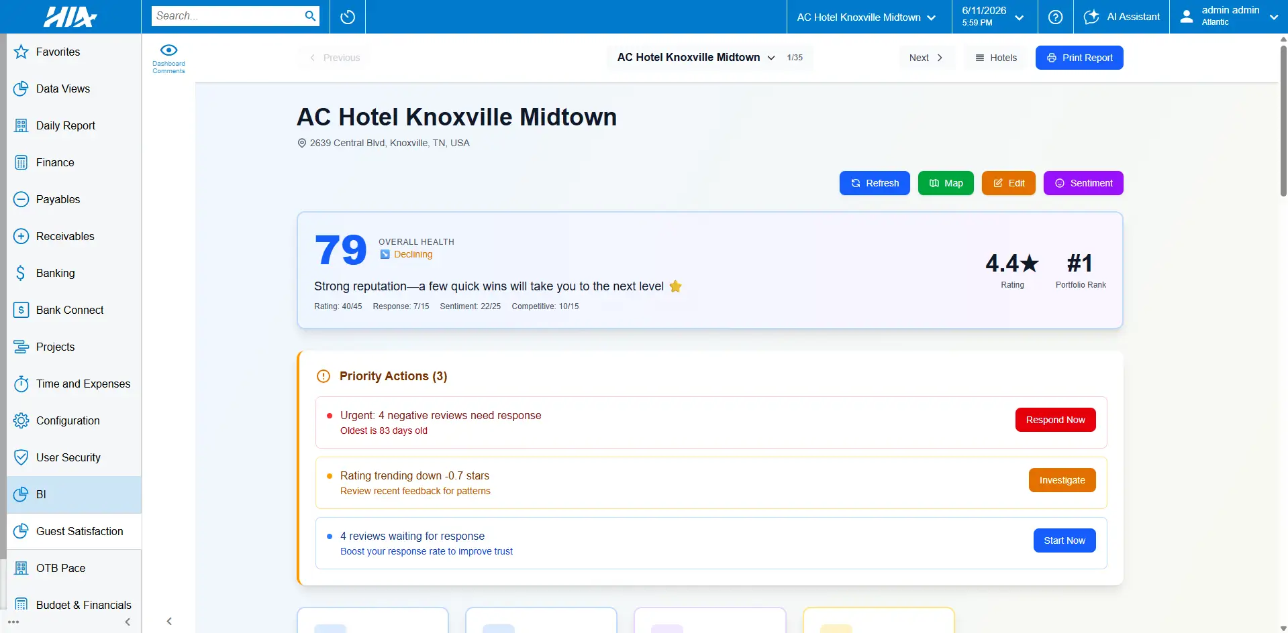Click the Declining trend label
This screenshot has width=1288, height=633.
[x=413, y=254]
